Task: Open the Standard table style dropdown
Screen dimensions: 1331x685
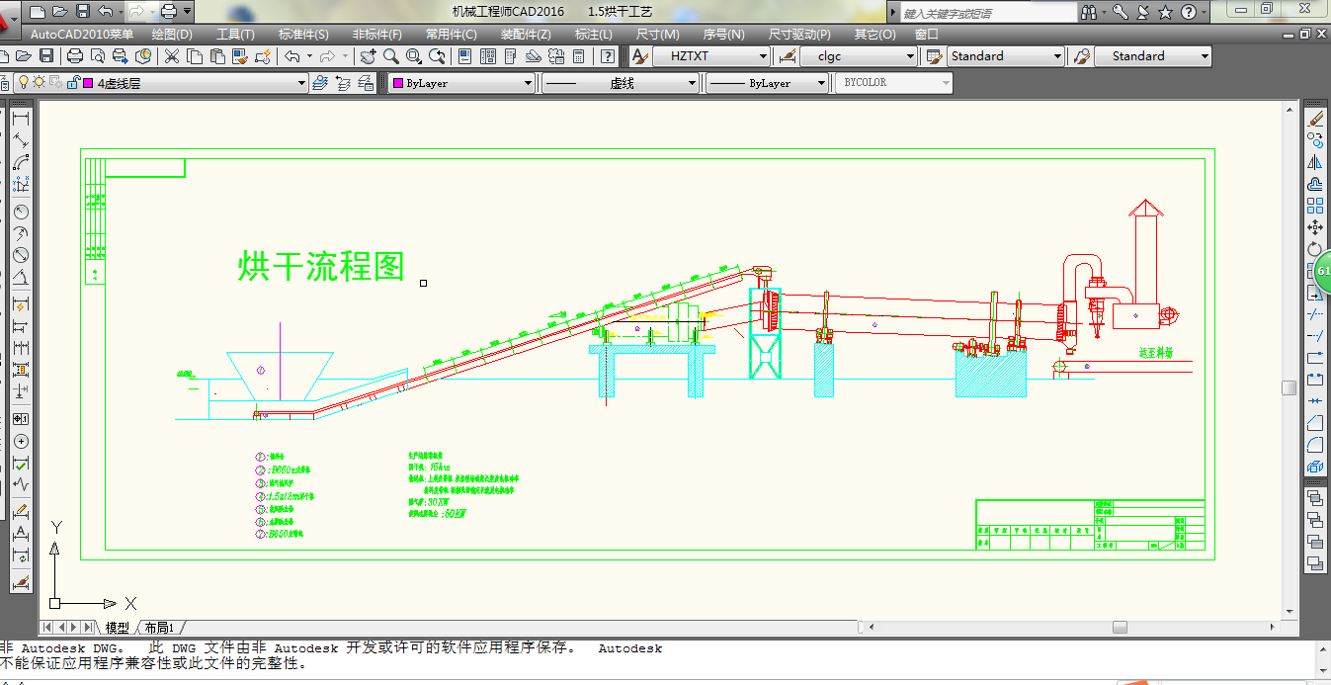Action: 1057,56
